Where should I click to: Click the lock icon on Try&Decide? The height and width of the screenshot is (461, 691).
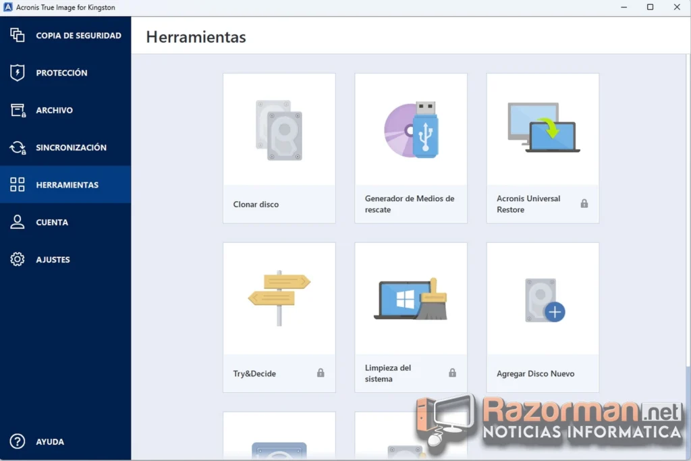[x=321, y=373]
